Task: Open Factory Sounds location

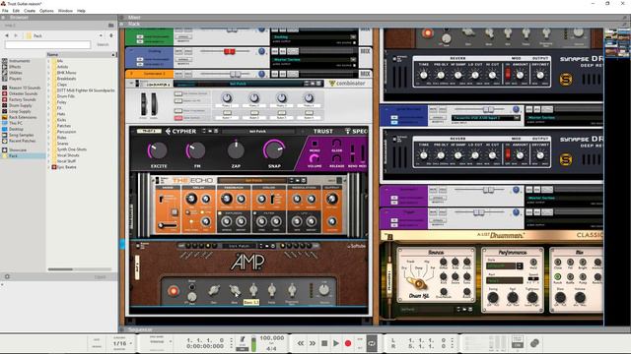Action: click(23, 99)
